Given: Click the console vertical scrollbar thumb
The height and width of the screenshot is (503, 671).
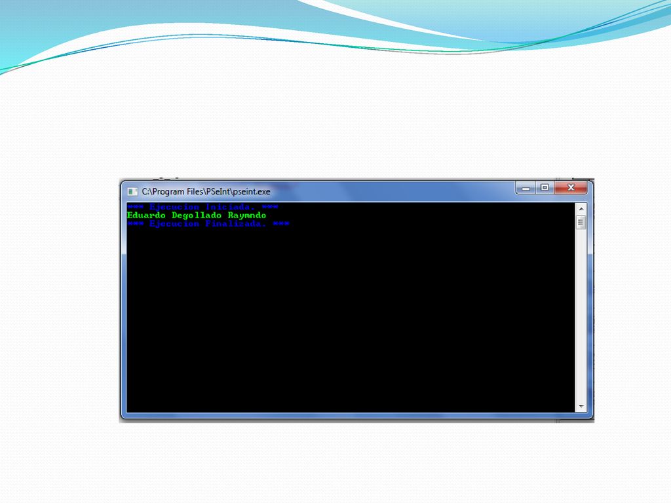Looking at the screenshot, I should click(581, 222).
